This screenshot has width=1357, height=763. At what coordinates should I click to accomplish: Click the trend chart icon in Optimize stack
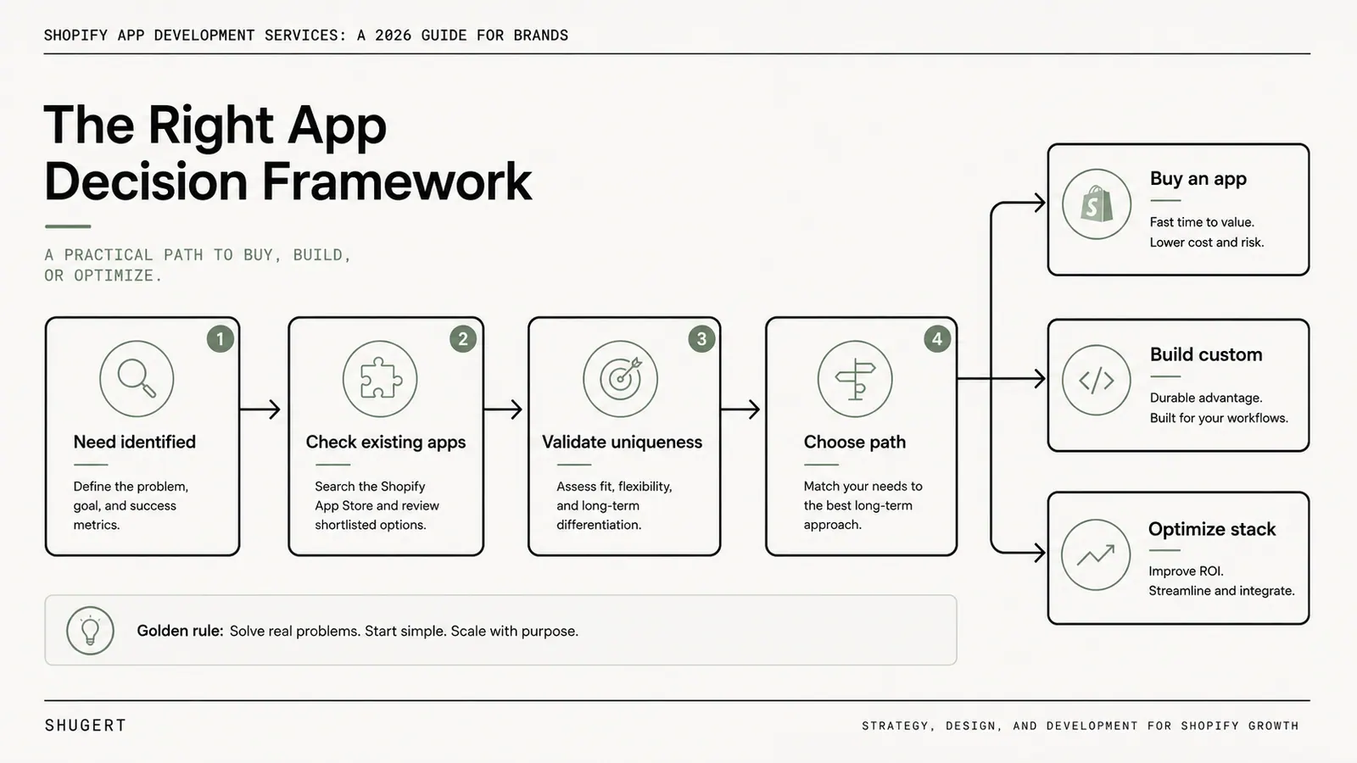1096,555
